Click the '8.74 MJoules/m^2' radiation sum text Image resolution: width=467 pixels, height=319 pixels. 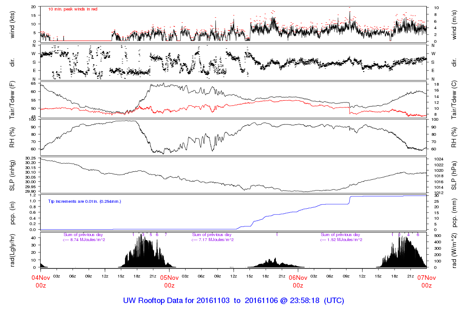coord(88,240)
